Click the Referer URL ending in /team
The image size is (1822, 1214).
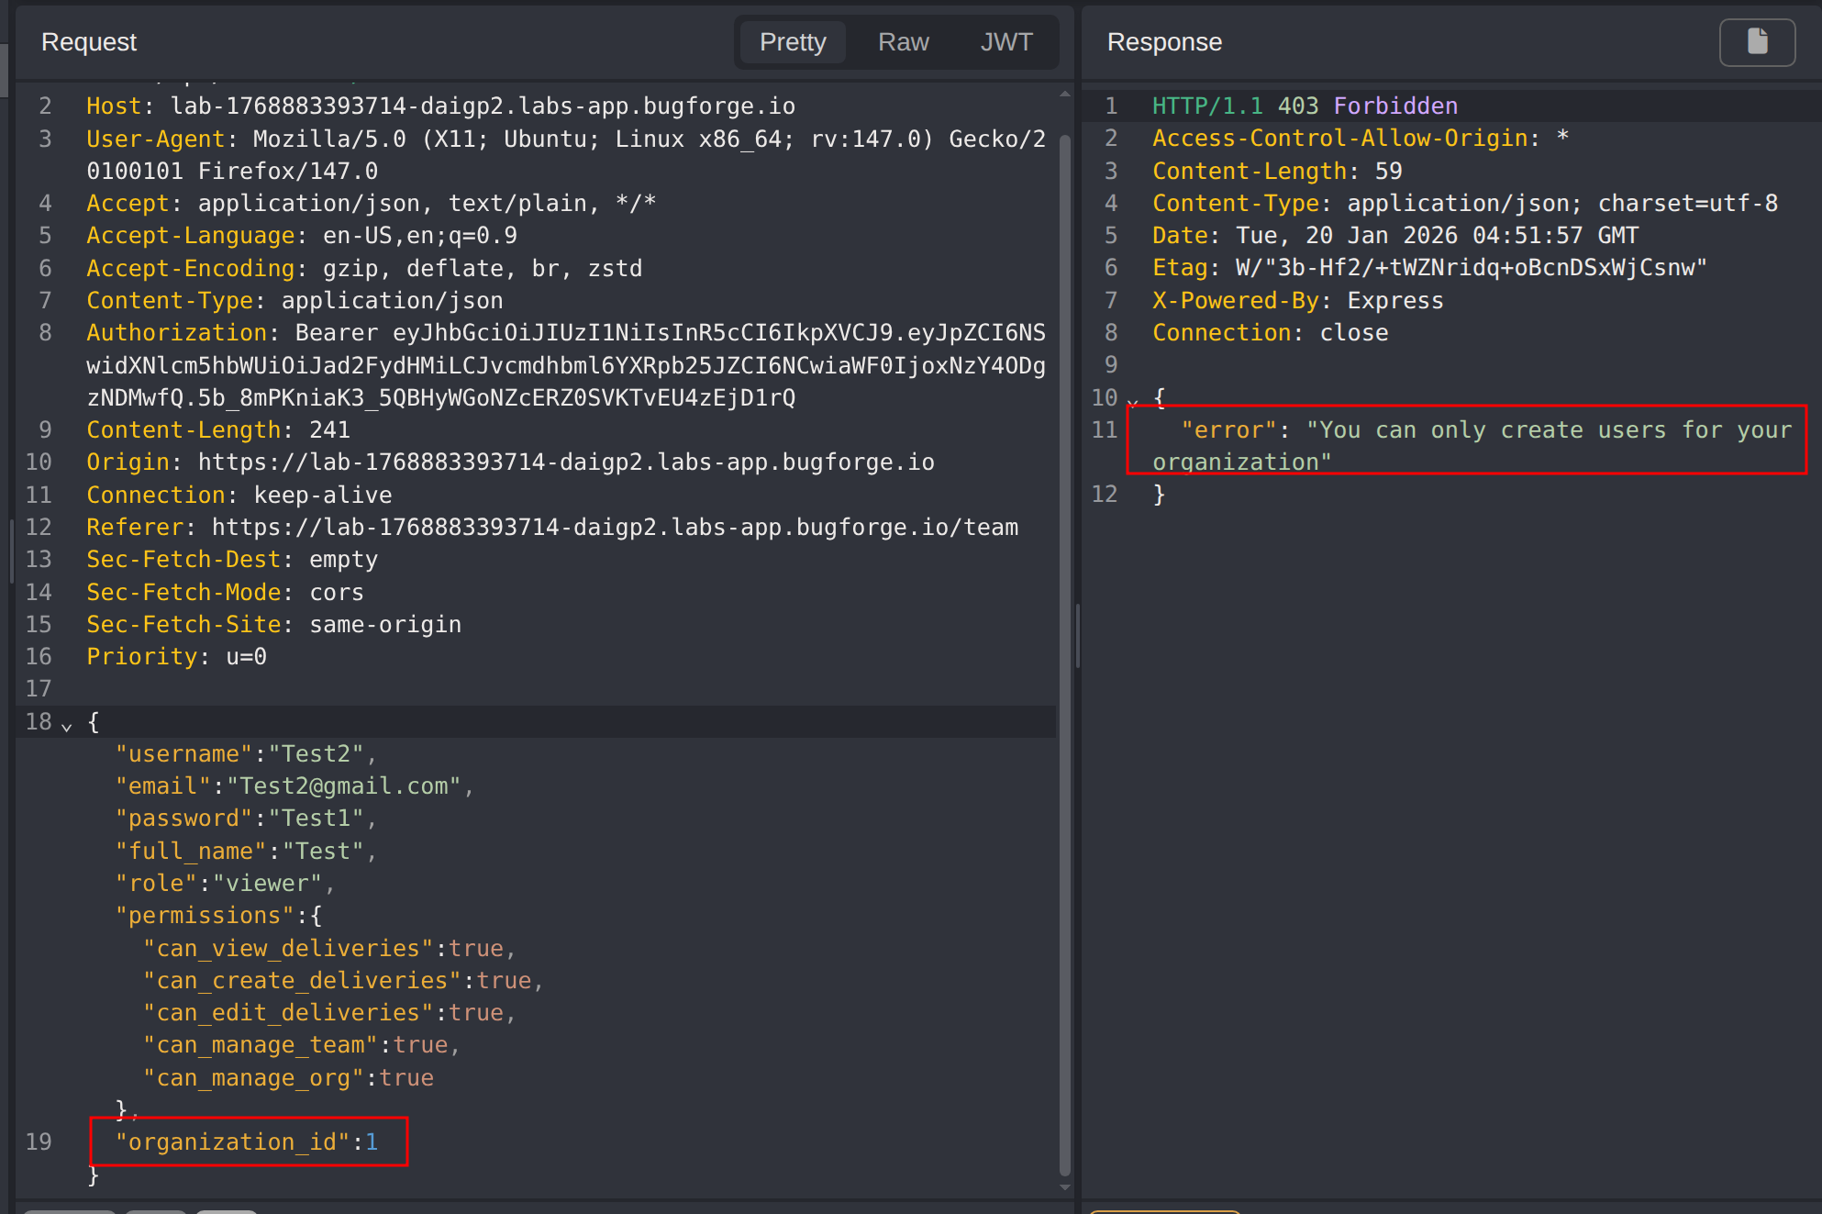(x=615, y=528)
